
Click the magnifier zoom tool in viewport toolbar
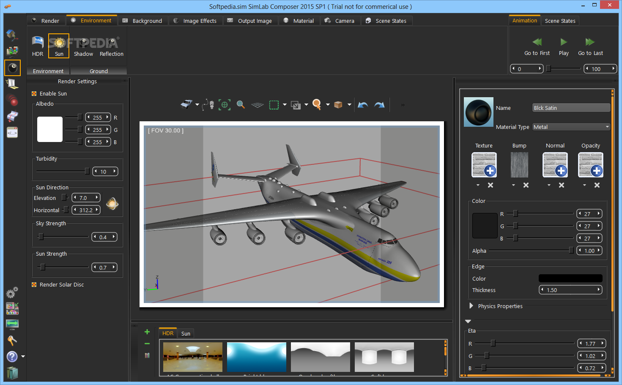(x=241, y=104)
